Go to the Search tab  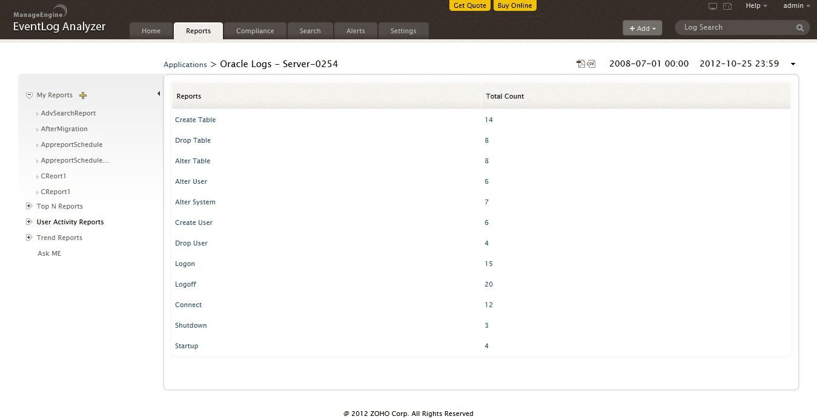(x=310, y=31)
